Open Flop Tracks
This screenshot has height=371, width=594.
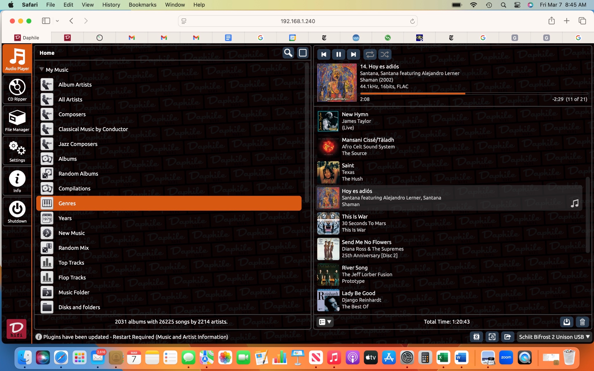pos(169,277)
